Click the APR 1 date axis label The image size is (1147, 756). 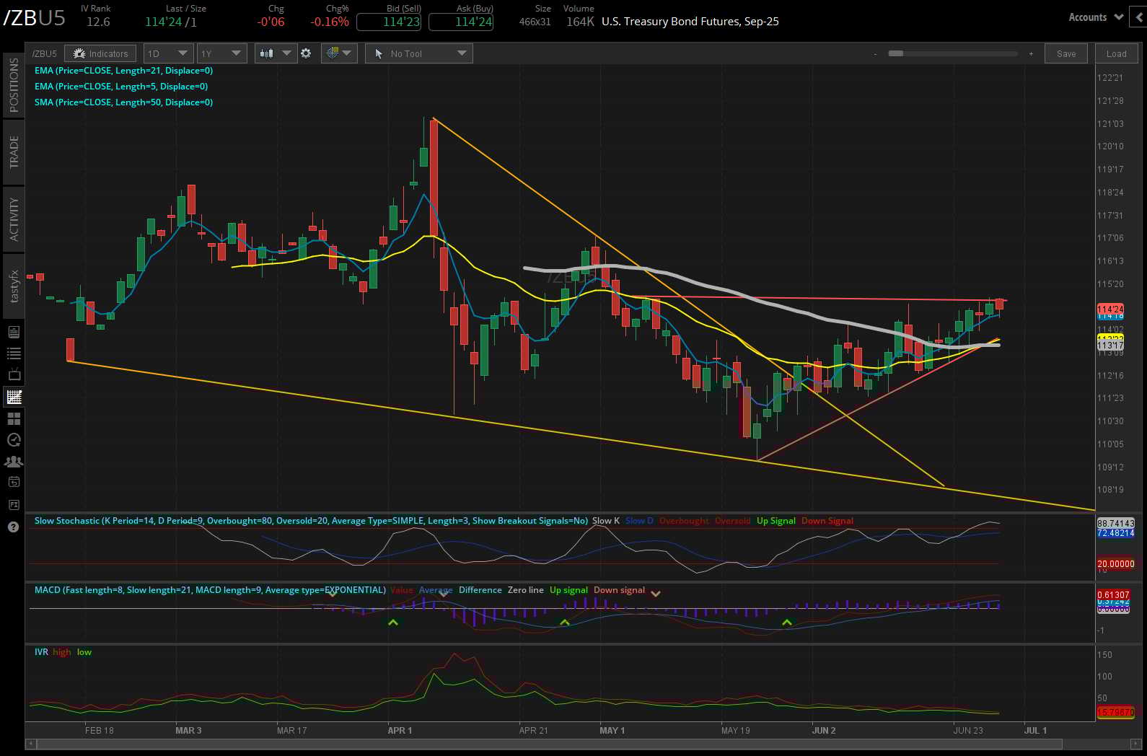tap(400, 731)
